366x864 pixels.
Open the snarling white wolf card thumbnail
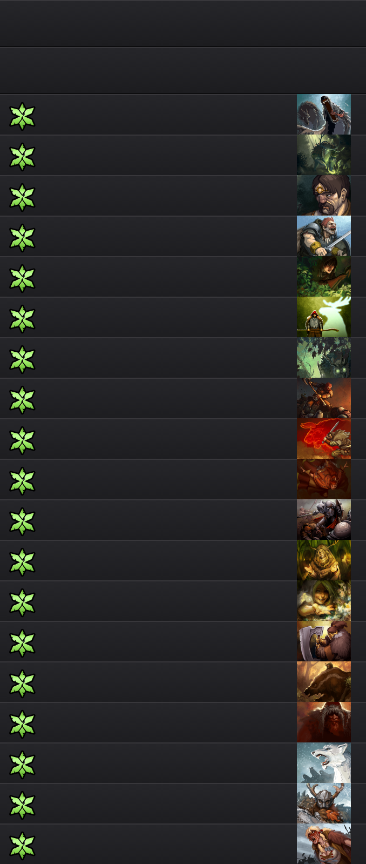coord(324,763)
